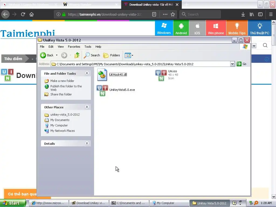This screenshot has height=207, width=276.
Task: Show site information icon in URL bar
Action: (58, 14)
